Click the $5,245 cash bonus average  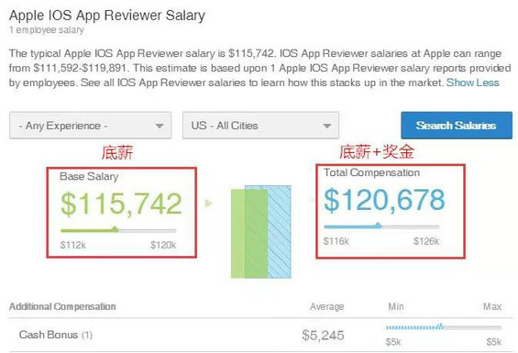tap(323, 336)
